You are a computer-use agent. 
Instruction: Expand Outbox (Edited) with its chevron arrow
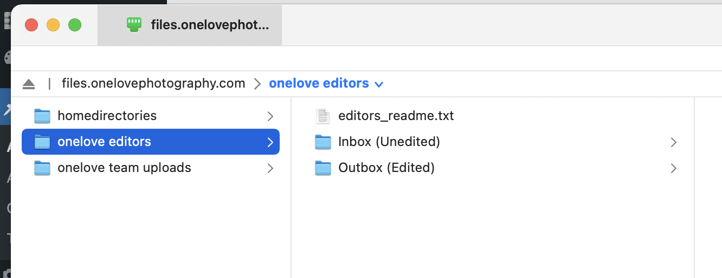point(673,168)
